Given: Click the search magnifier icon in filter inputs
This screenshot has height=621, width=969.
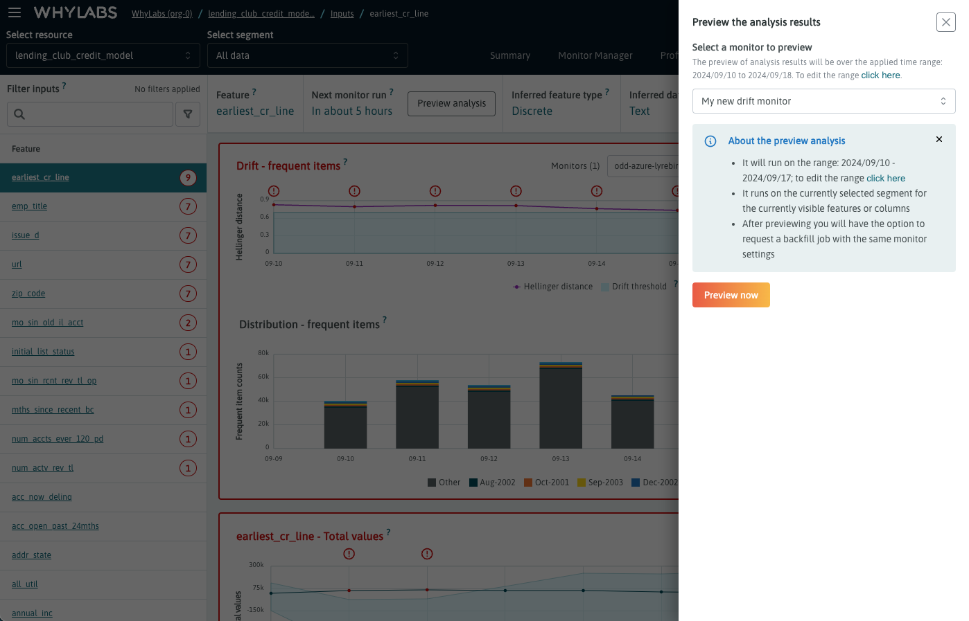Looking at the screenshot, I should 19,114.
